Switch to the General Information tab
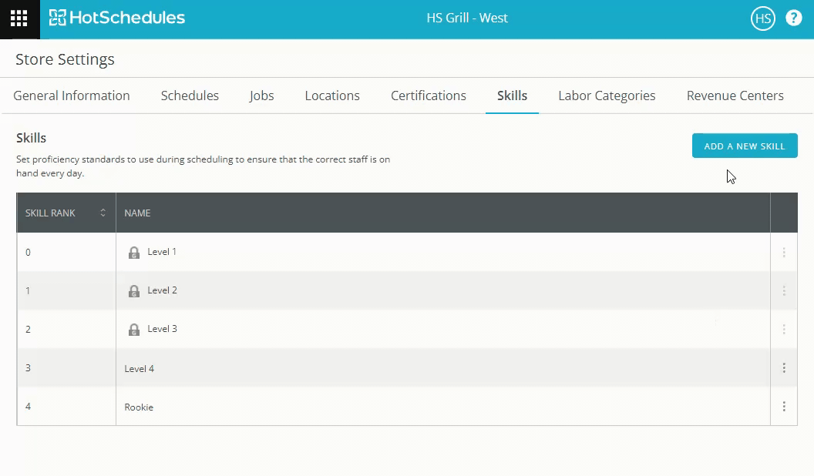The image size is (814, 476). pyautogui.click(x=72, y=96)
